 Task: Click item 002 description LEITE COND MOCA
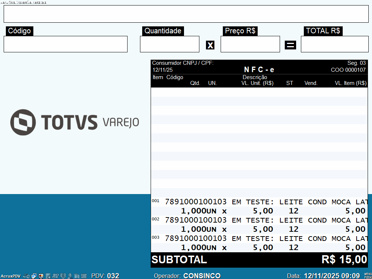click(x=315, y=220)
